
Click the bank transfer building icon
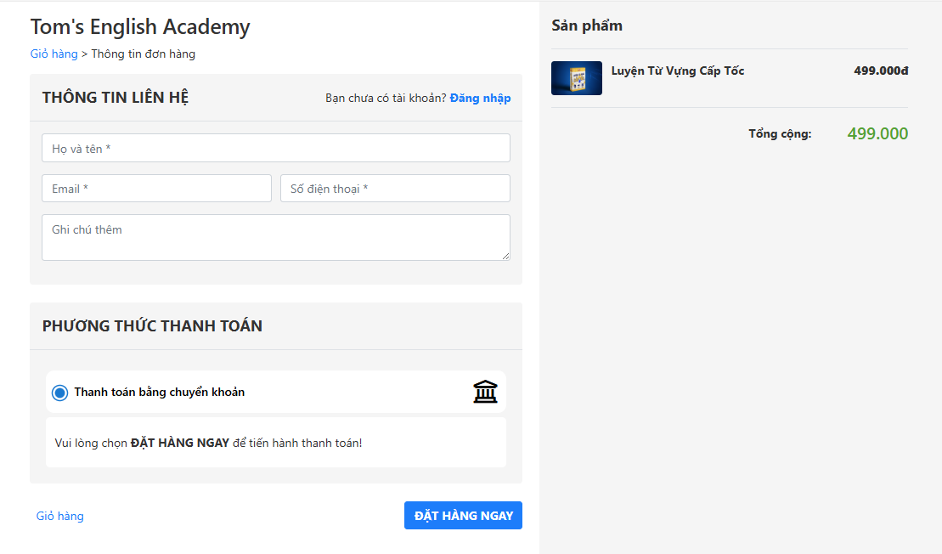point(485,392)
